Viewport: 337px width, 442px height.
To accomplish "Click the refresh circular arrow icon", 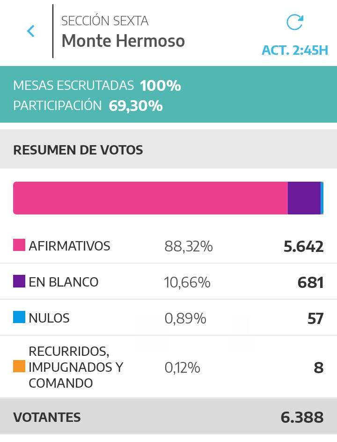I will [294, 22].
